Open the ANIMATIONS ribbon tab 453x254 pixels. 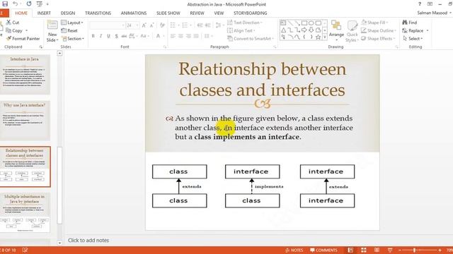click(x=134, y=13)
